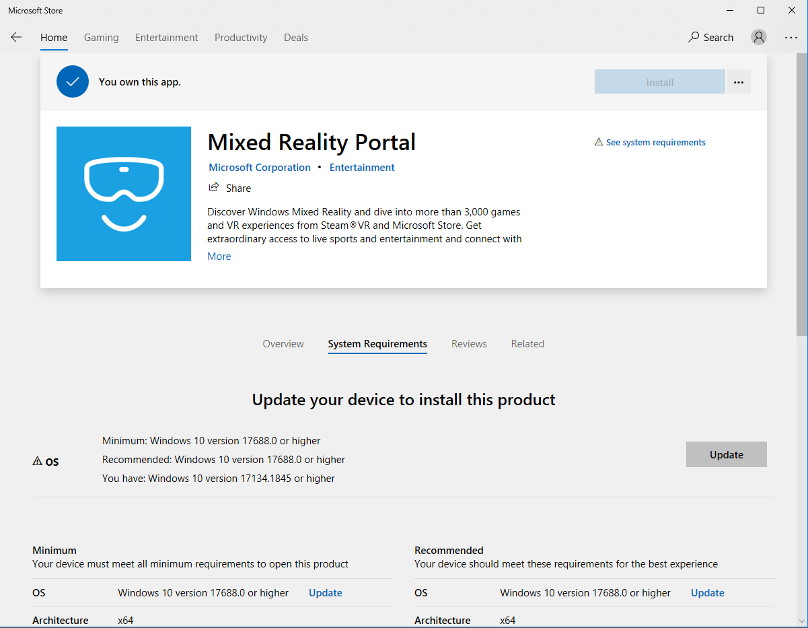Click the Mixed Reality Portal app logo
This screenshot has width=808, height=628.
pos(124,194)
